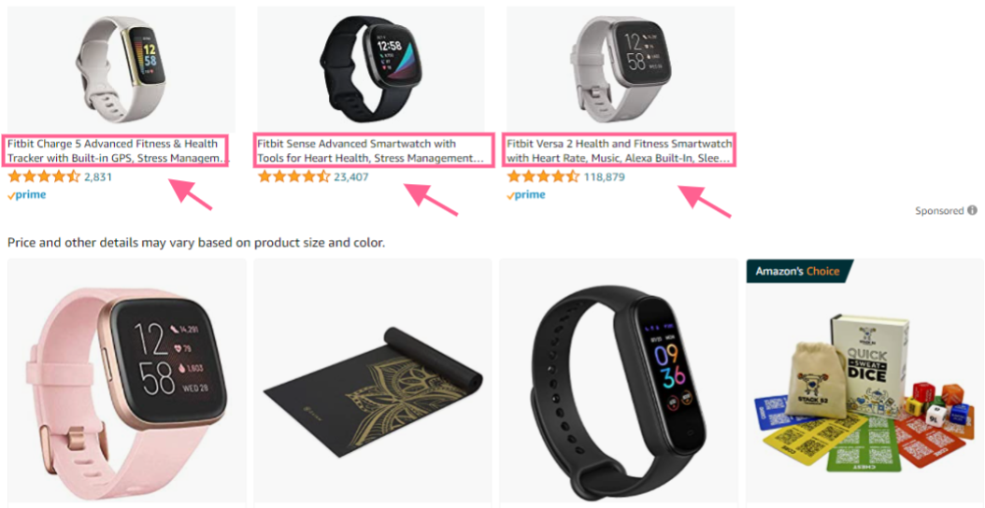The image size is (985, 508).
Task: Click the prime badge under Charge 5
Action: tap(27, 194)
